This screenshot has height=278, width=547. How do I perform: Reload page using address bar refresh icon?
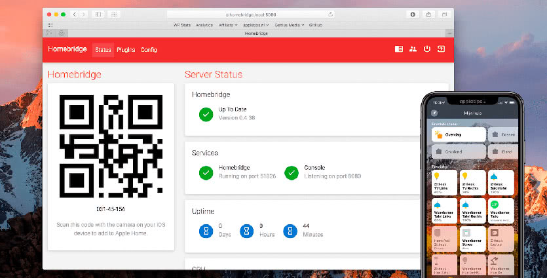(332, 14)
